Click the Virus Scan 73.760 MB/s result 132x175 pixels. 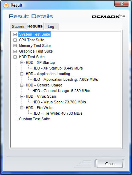(x=59, y=102)
